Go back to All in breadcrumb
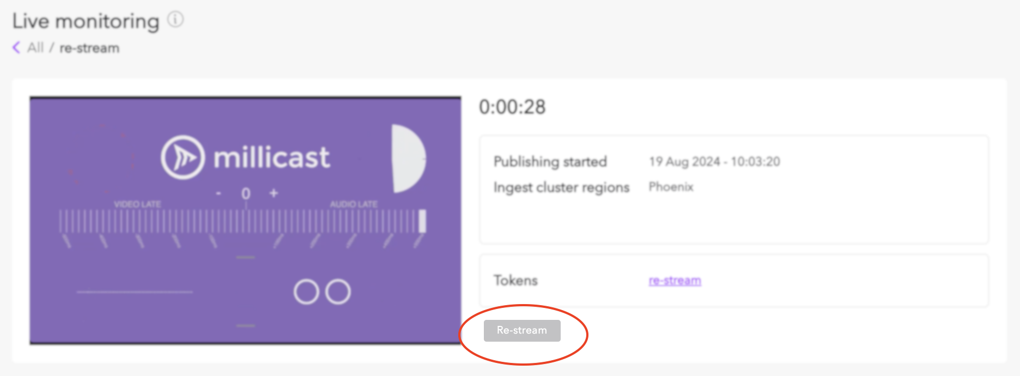The height and width of the screenshot is (376, 1020). (x=35, y=48)
